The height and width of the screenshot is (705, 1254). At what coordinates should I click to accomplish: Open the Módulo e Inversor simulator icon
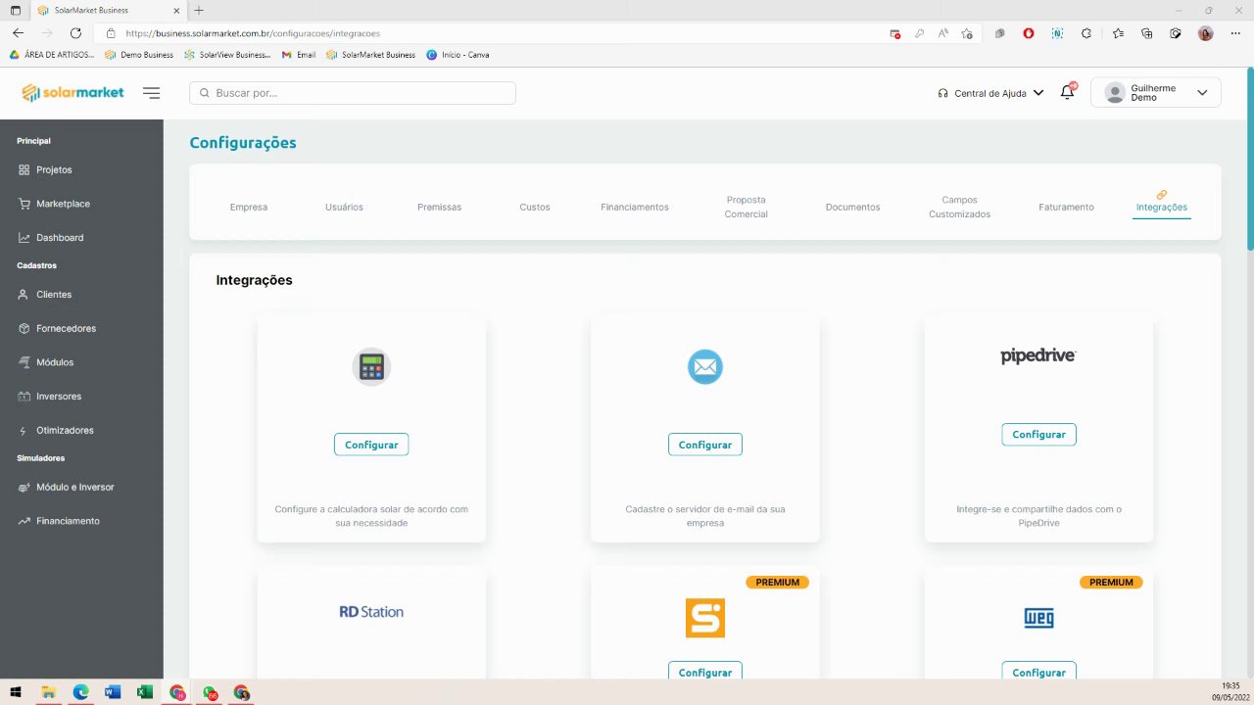[24, 487]
